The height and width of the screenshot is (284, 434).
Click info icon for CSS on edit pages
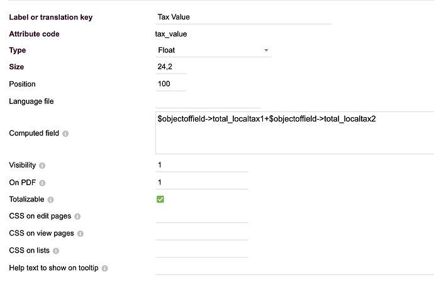point(77,217)
